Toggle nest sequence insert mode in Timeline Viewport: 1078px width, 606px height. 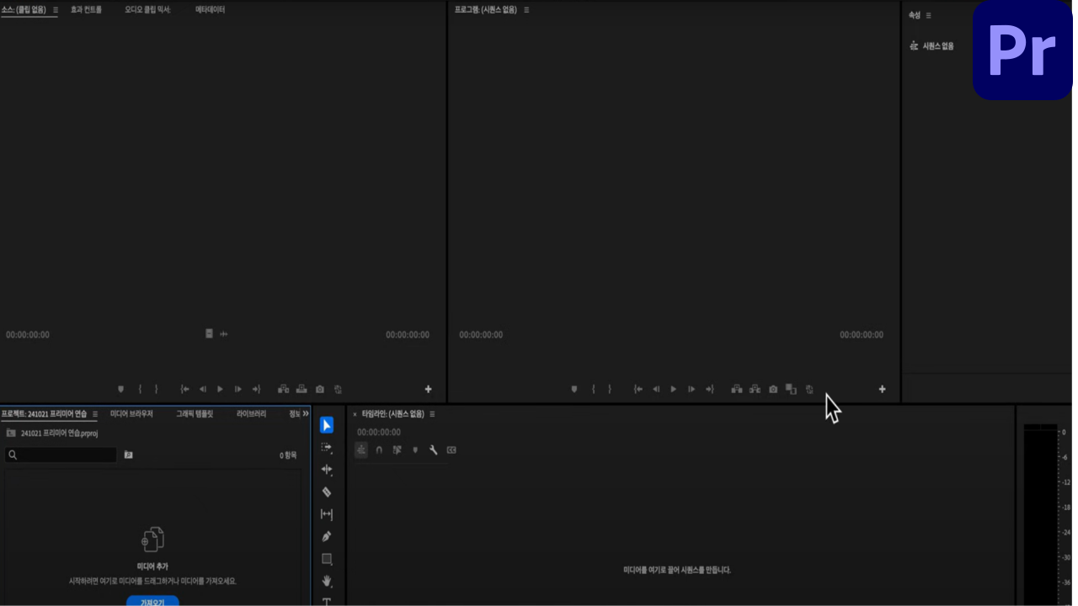coord(361,450)
